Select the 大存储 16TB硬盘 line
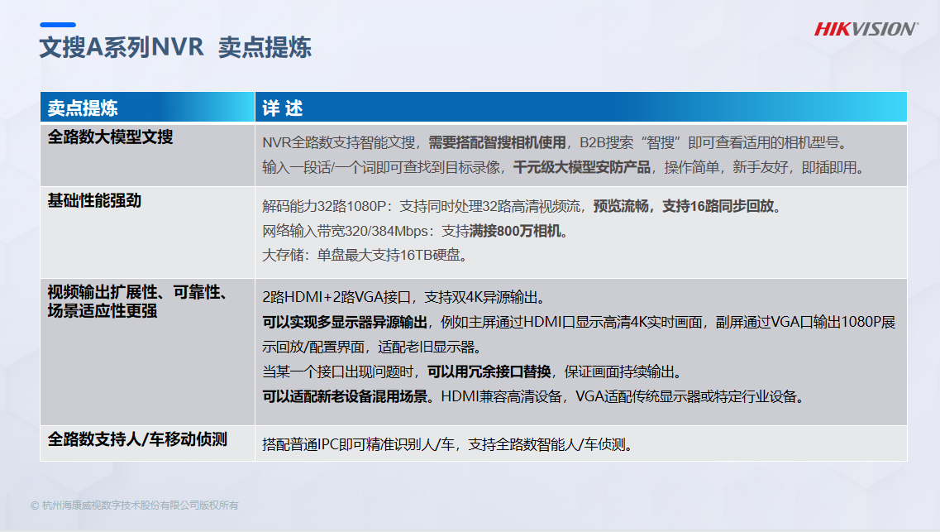Viewport: 940px width, 532px height. [x=365, y=256]
